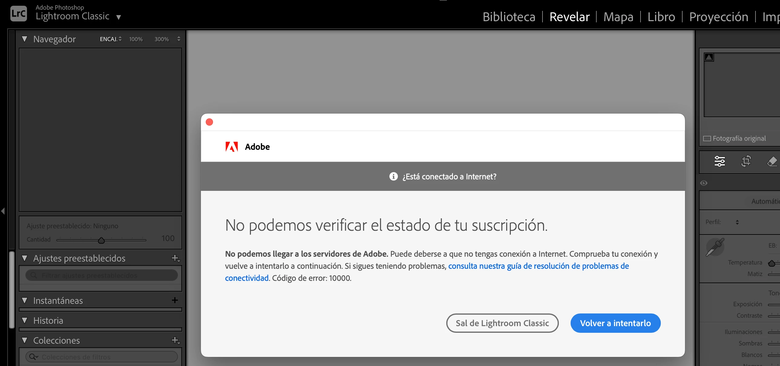Switch to the Mapa module
Image resolution: width=780 pixels, height=366 pixels.
click(x=618, y=17)
